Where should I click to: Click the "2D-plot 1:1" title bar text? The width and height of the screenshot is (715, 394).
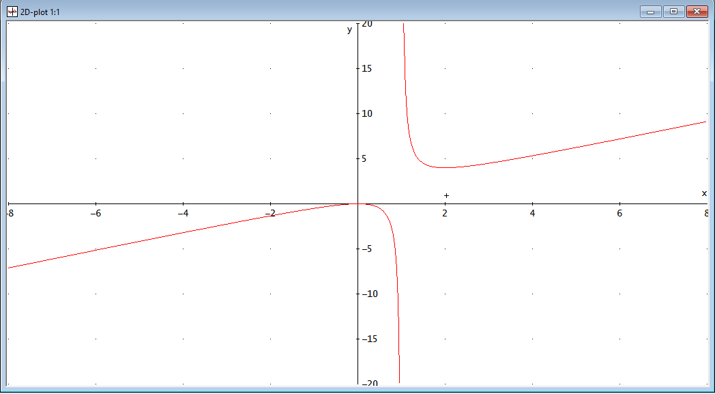coord(40,12)
